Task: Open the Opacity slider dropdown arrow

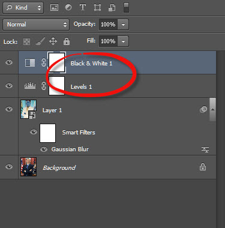Action: click(x=123, y=25)
